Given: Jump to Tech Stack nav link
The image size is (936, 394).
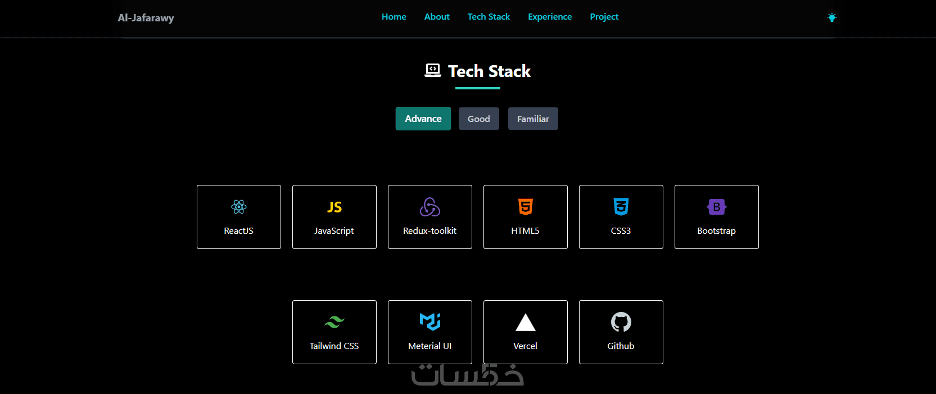Looking at the screenshot, I should (x=489, y=17).
